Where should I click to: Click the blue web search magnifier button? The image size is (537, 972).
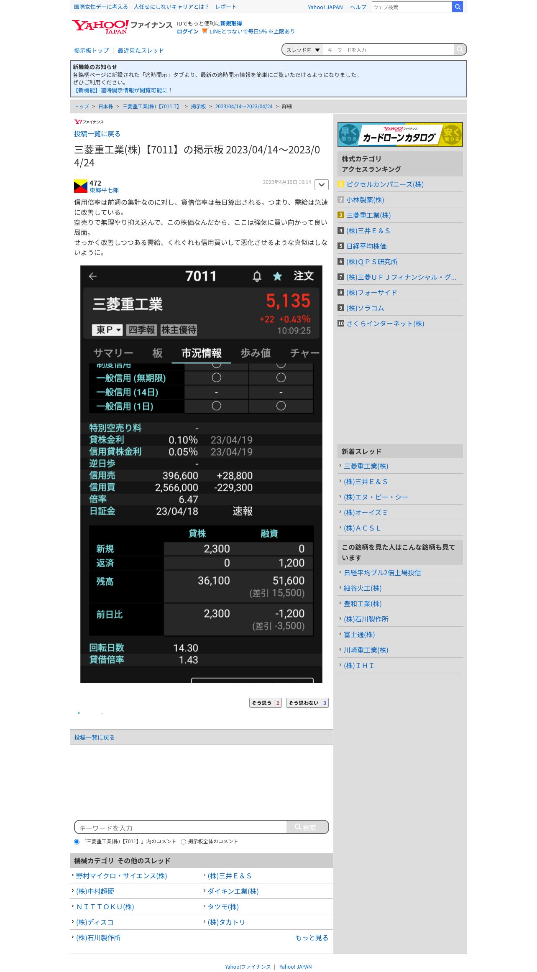coord(458,7)
